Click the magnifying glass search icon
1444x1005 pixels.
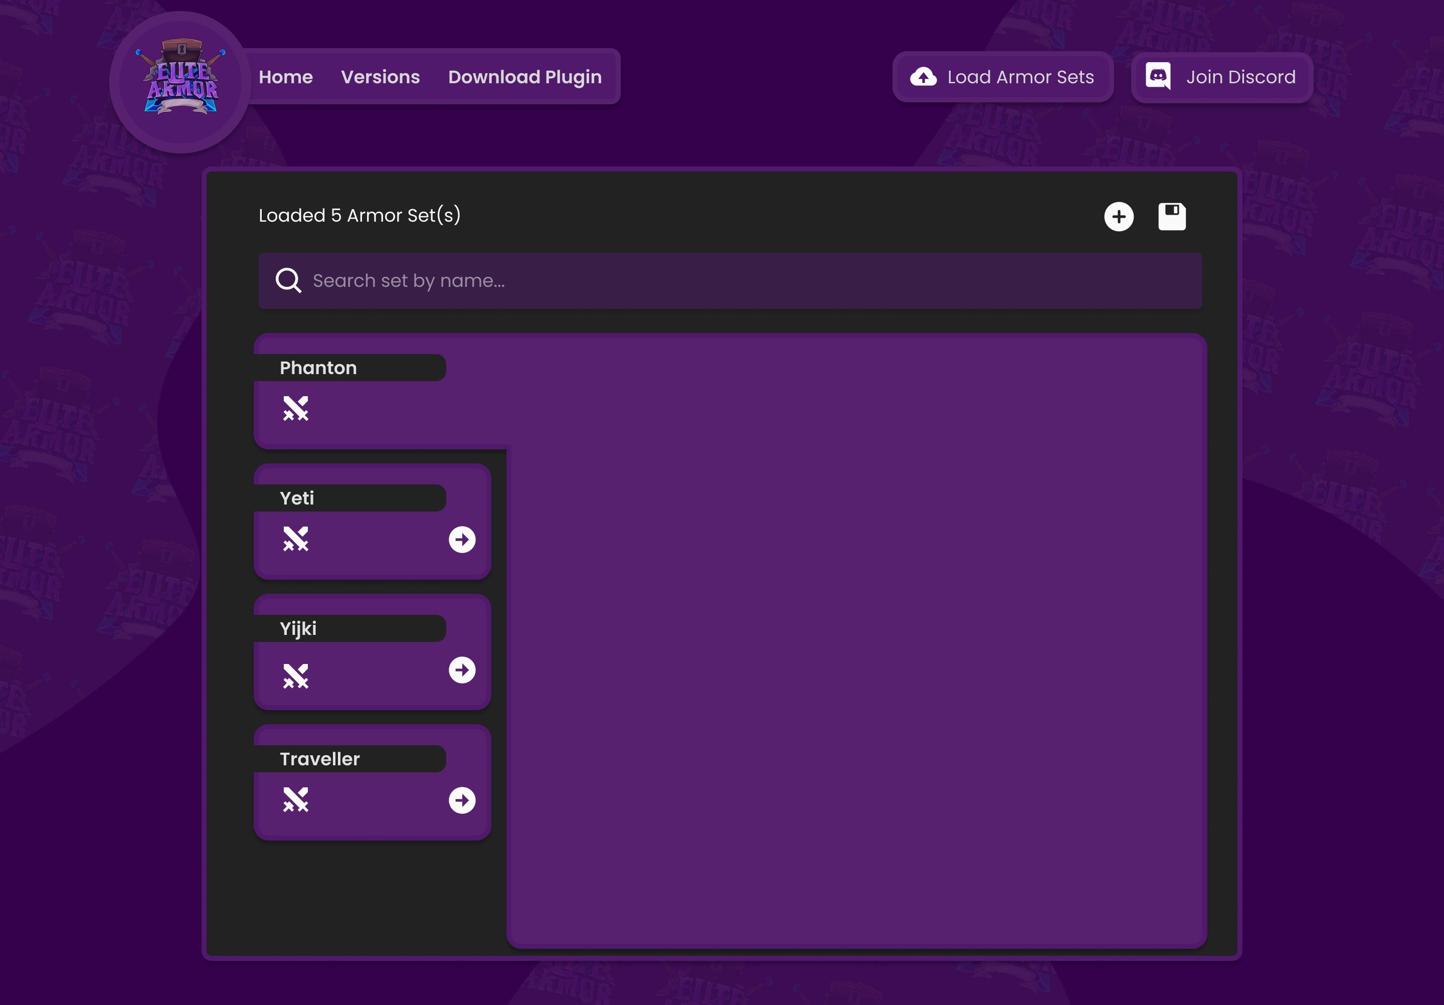click(x=289, y=280)
